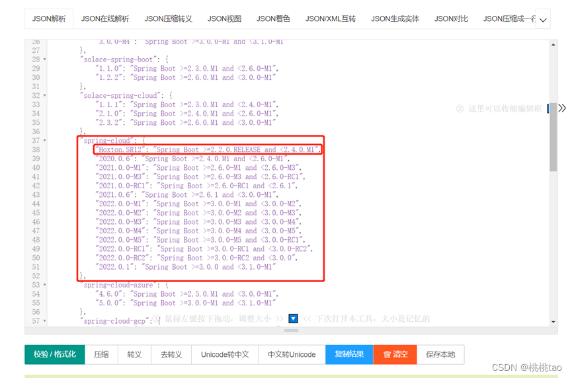
Task: Click the "2.3.2" entry under solace-spring-cloud
Action: click(x=185, y=122)
